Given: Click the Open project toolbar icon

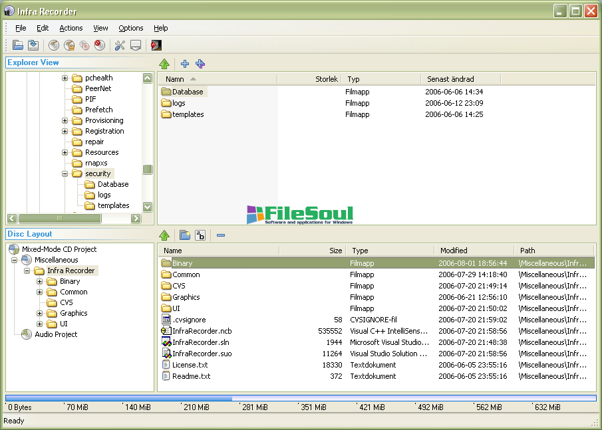Looking at the screenshot, I should coord(18,45).
